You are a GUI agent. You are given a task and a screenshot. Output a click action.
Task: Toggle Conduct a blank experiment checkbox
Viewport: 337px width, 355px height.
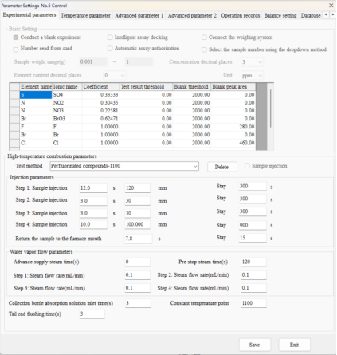(16, 37)
